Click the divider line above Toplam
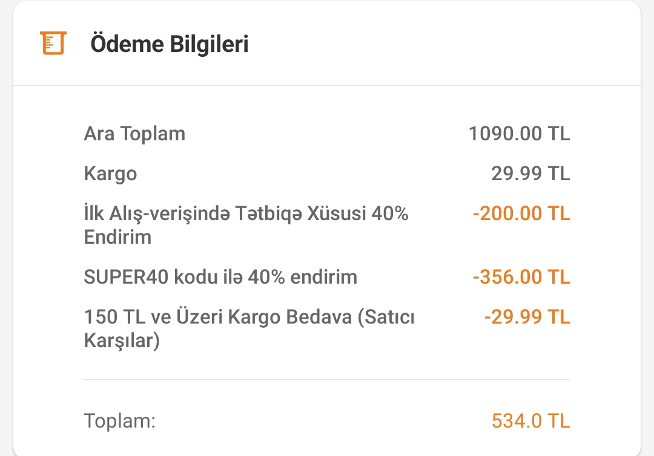 (327, 380)
